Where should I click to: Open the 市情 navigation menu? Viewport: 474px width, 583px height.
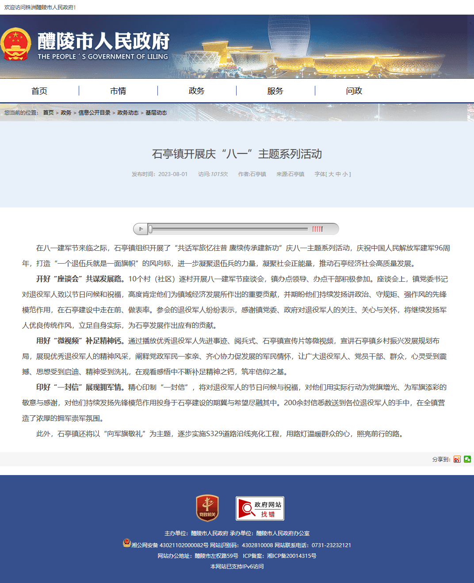click(118, 91)
